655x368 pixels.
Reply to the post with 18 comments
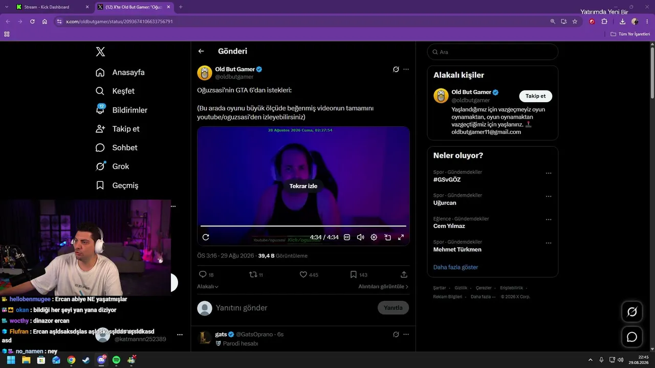tap(206, 274)
